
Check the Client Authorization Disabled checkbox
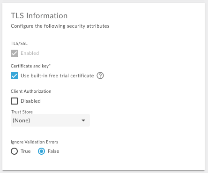pyautogui.click(x=14, y=101)
